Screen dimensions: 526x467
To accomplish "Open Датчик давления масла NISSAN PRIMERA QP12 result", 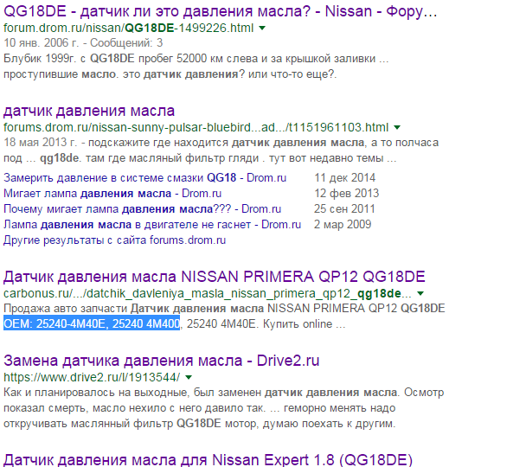I will point(215,277).
